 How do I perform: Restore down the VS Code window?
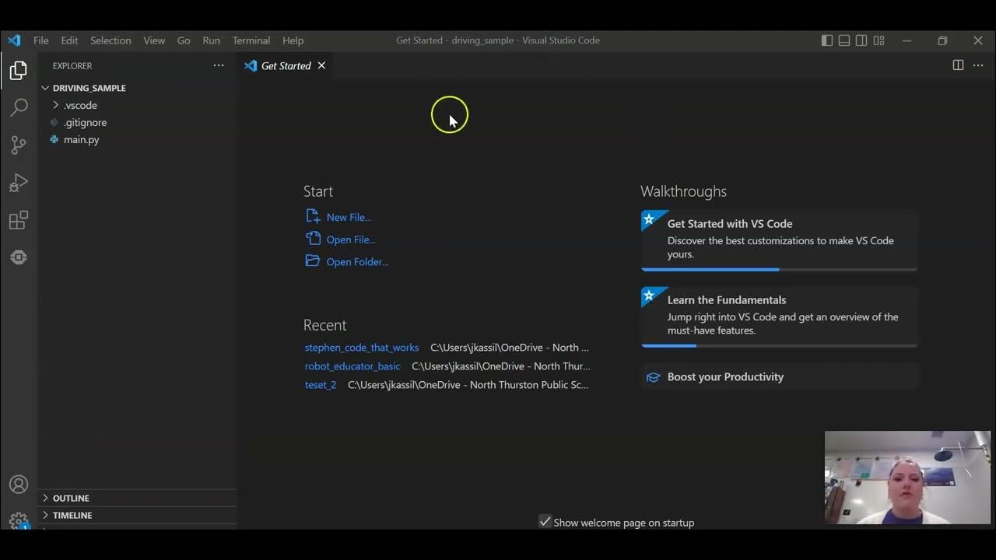tap(942, 40)
